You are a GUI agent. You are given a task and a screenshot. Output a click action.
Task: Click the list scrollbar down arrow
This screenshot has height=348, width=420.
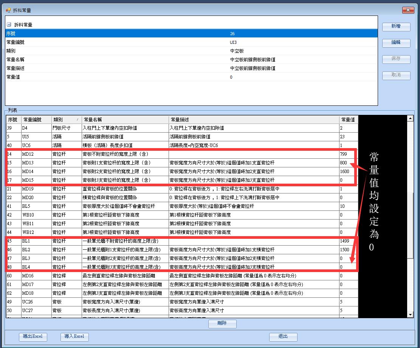coord(410,314)
